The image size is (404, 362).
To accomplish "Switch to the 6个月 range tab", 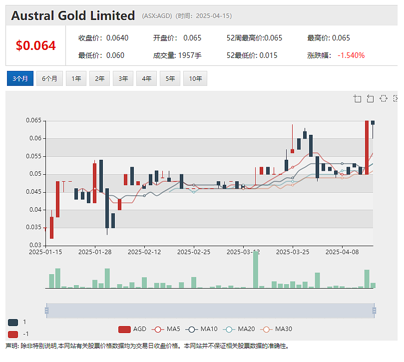I will [49, 78].
